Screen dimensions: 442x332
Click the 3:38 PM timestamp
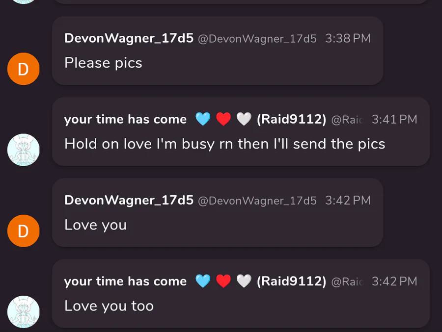tap(348, 39)
